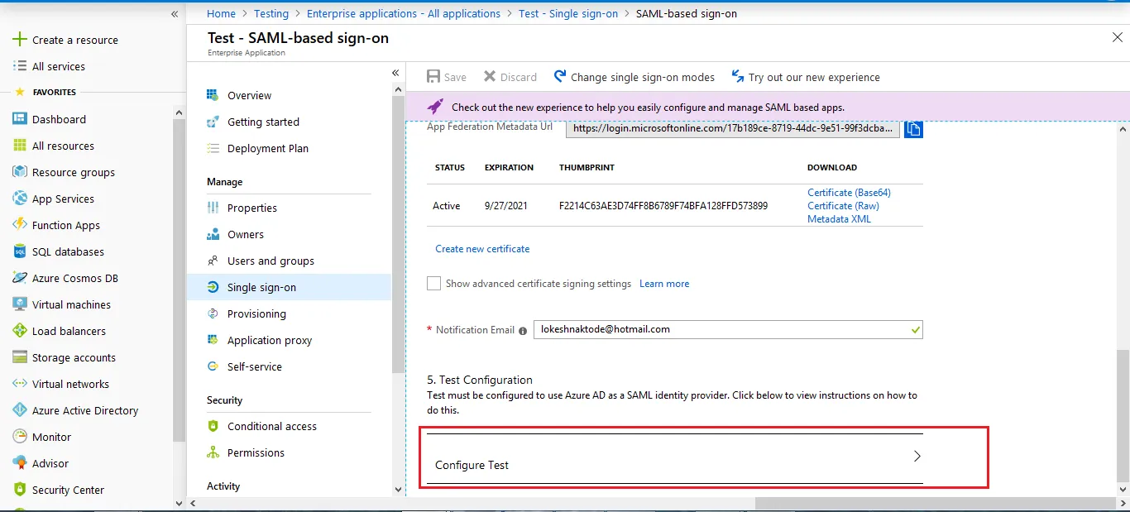Click the Azure Cosmos DB planet icon
The width and height of the screenshot is (1130, 512).
(x=20, y=278)
